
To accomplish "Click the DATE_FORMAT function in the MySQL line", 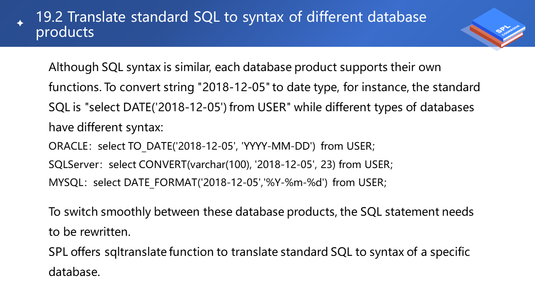I will [x=160, y=182].
